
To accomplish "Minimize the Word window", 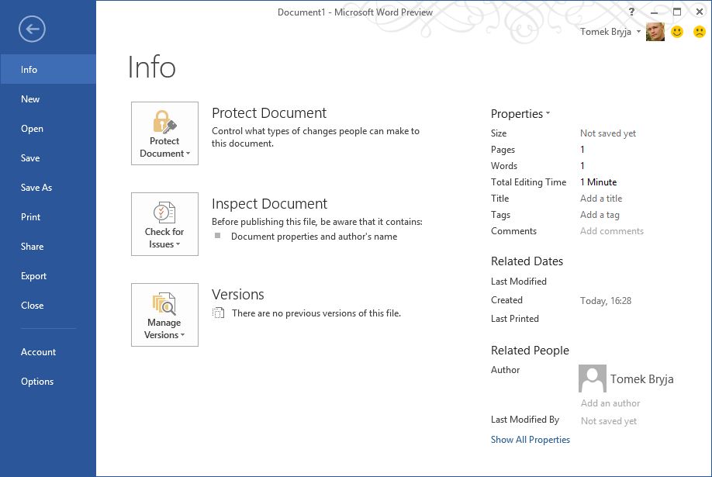I will pyautogui.click(x=654, y=12).
